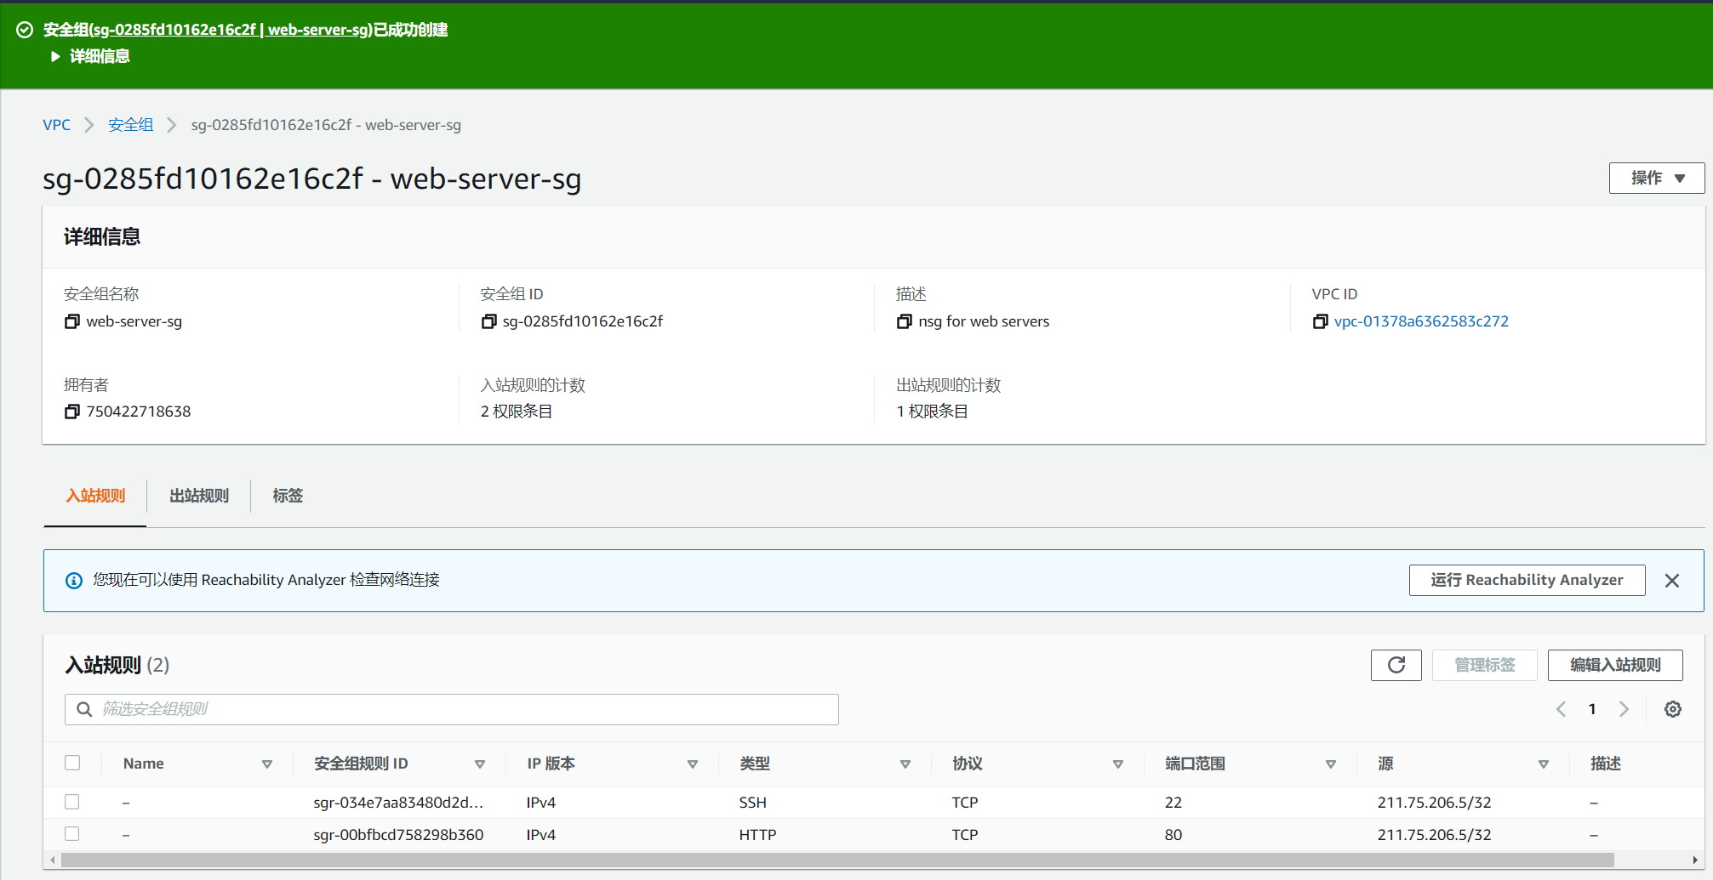The image size is (1713, 880).
Task: Click the green success check icon
Action: pyautogui.click(x=25, y=30)
